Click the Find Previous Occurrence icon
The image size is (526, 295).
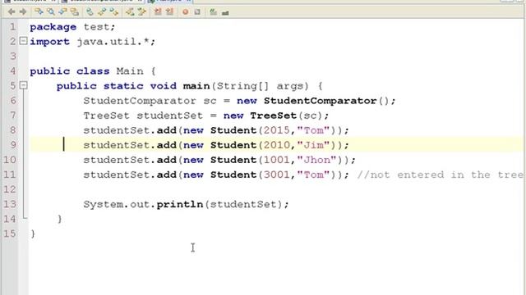tap(62, 12)
